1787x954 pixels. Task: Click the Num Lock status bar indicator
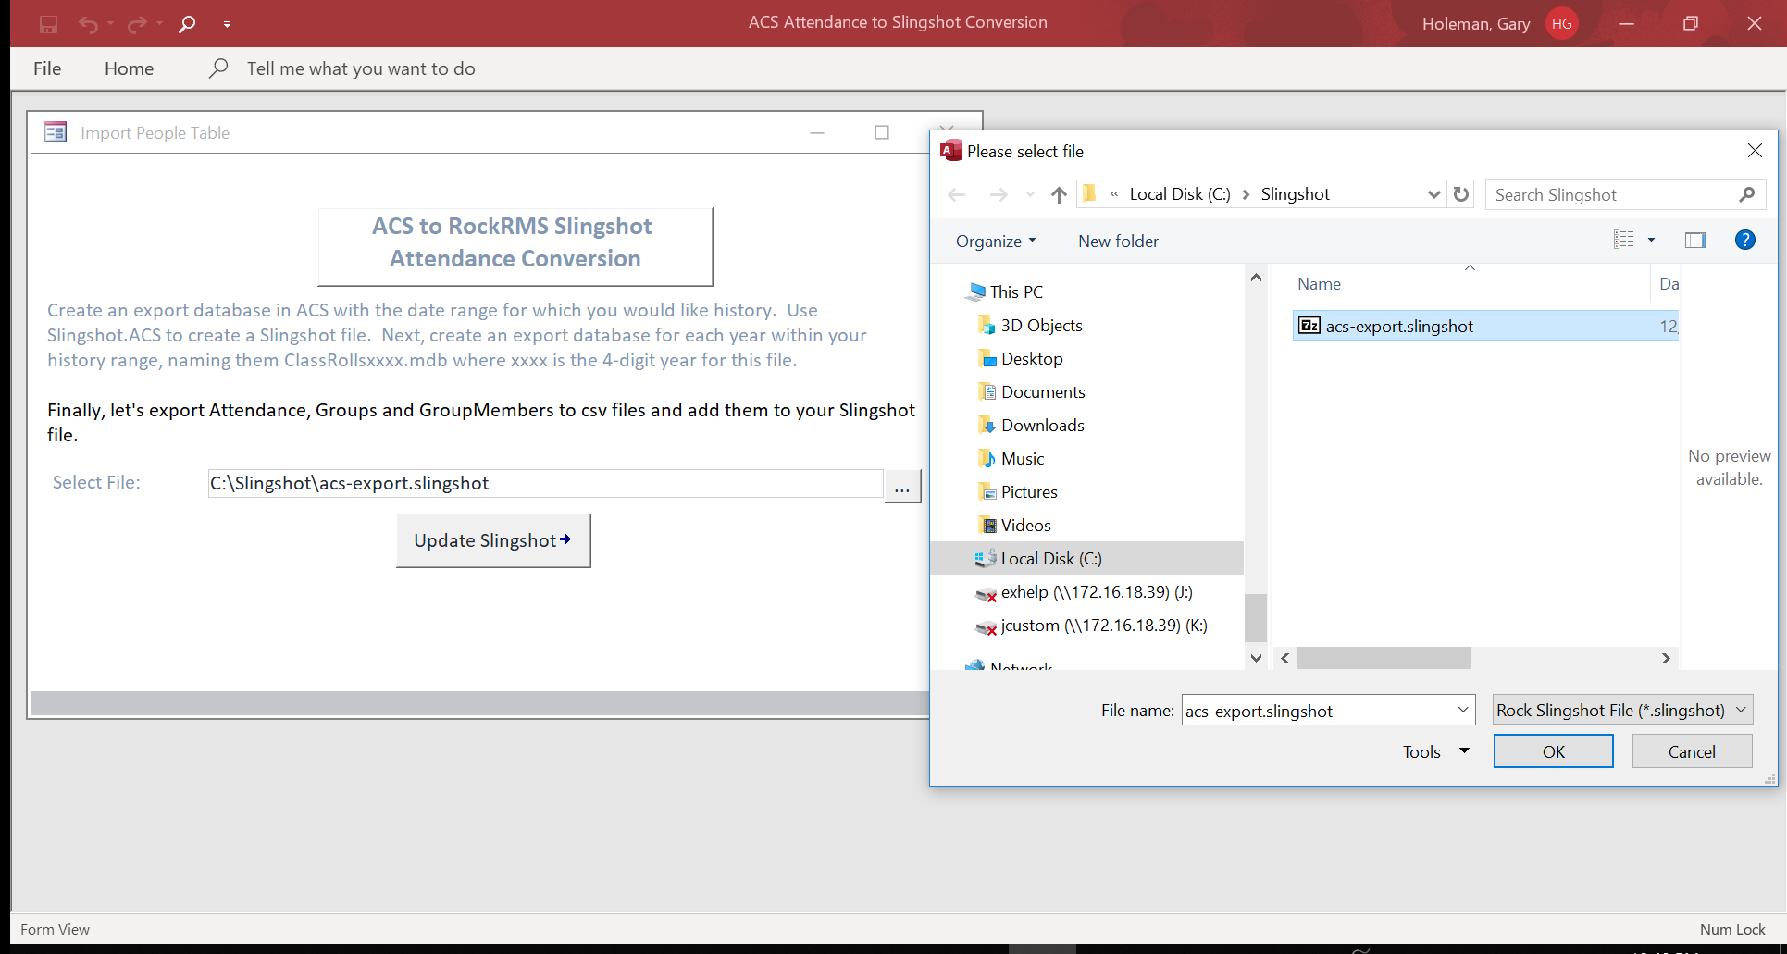tap(1732, 929)
